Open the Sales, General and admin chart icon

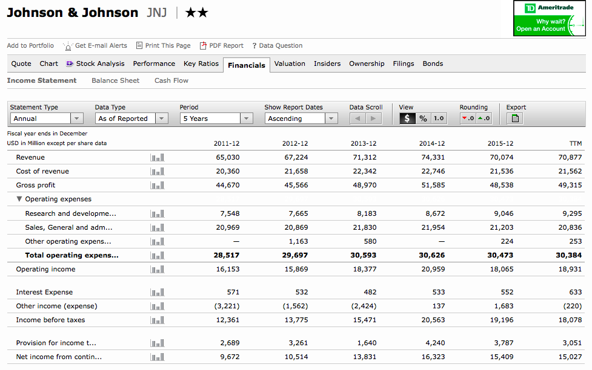point(157,227)
